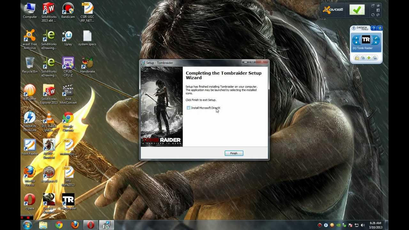The width and height of the screenshot is (409, 230).
Task: Switch to Opera in the taskbar
Action: [91, 225]
